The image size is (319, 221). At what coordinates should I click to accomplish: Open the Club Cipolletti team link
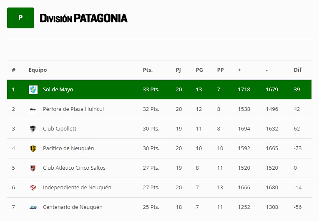[x=60, y=129]
